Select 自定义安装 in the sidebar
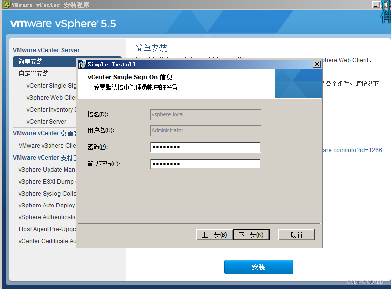Image resolution: width=391 pixels, height=289 pixels. coord(34,74)
